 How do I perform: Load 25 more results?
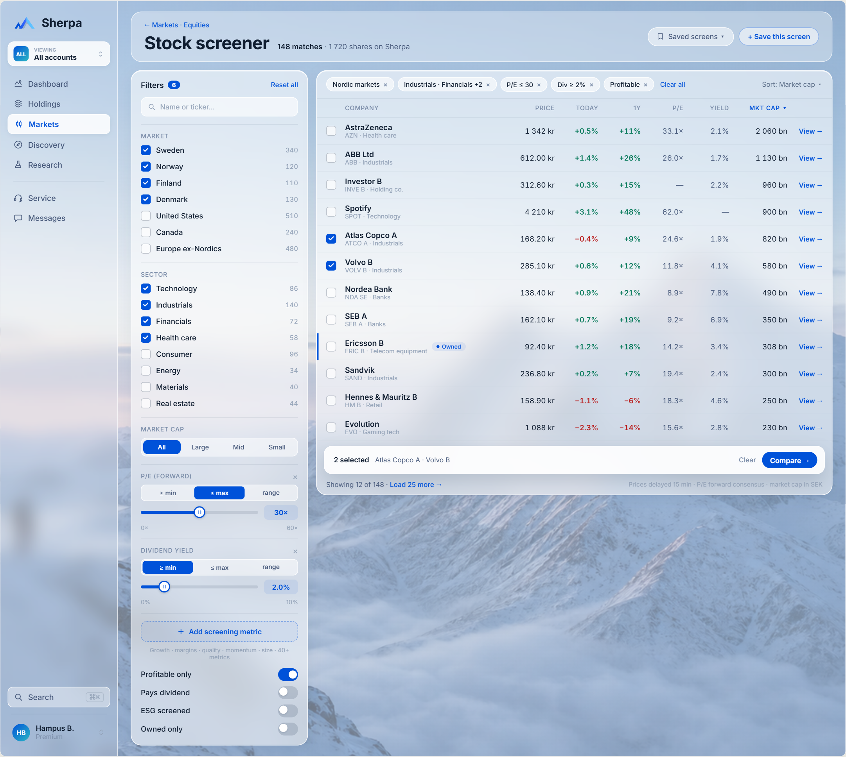pyautogui.click(x=415, y=485)
